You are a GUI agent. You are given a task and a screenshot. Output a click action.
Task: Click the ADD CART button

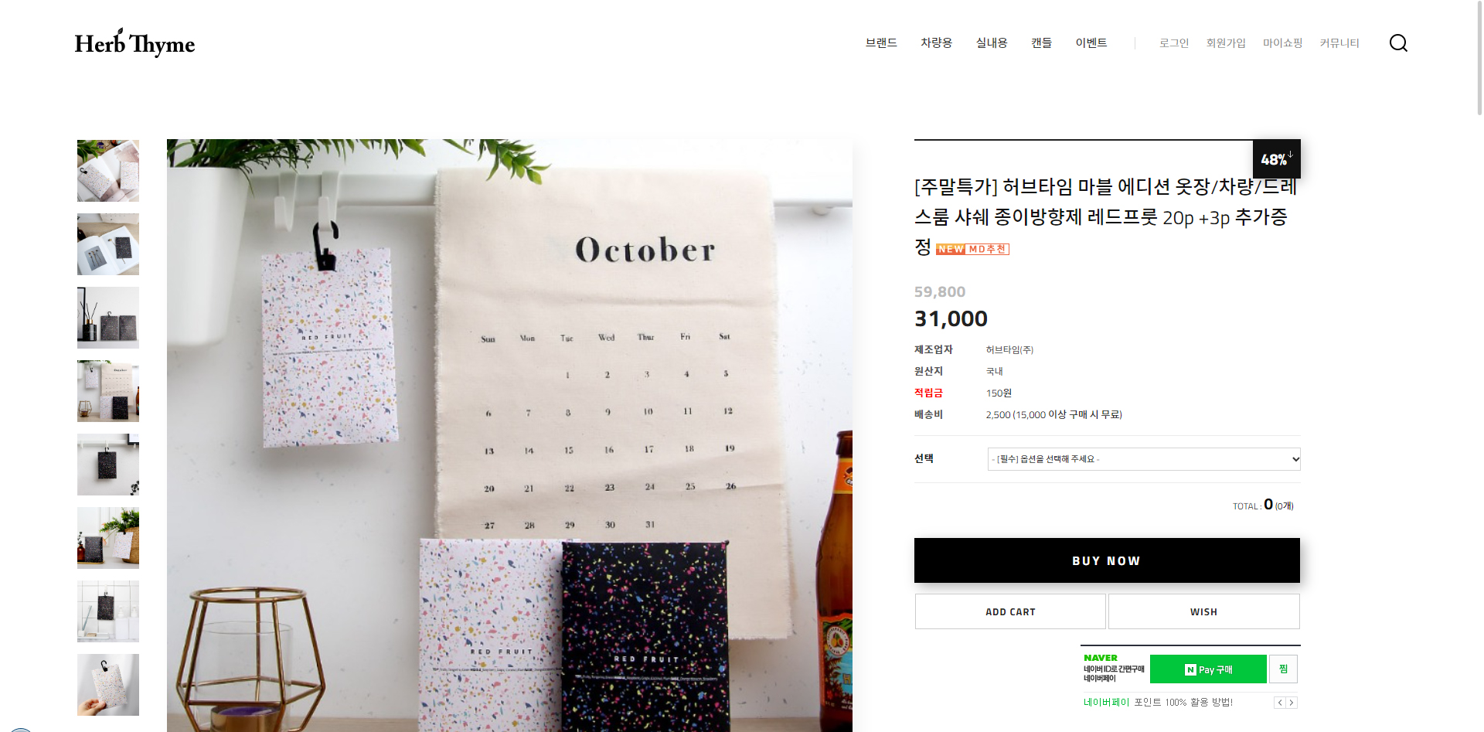1010,611
